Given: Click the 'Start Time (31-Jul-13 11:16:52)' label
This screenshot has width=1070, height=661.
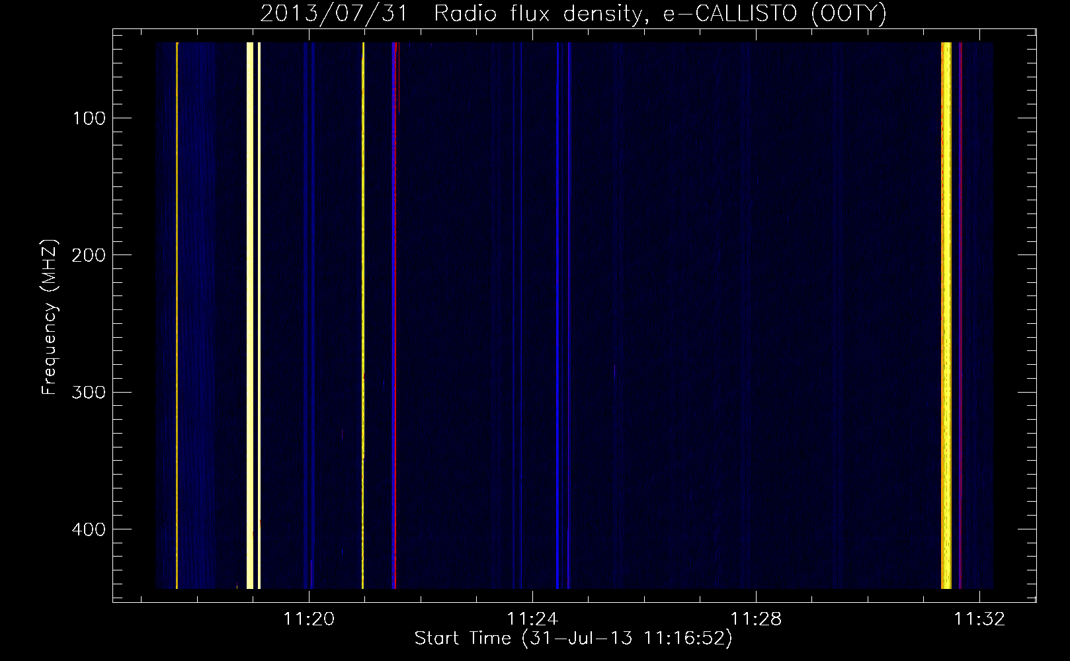Looking at the screenshot, I should (573, 639).
